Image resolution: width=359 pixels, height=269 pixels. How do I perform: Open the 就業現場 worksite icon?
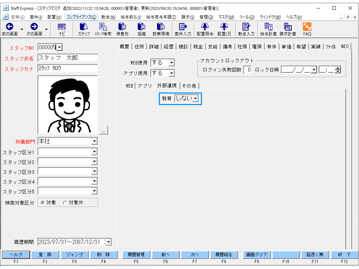tap(161, 29)
